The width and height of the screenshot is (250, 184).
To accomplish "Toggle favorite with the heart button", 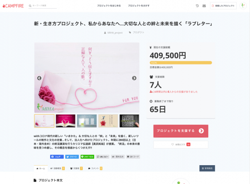I will click(181, 144).
